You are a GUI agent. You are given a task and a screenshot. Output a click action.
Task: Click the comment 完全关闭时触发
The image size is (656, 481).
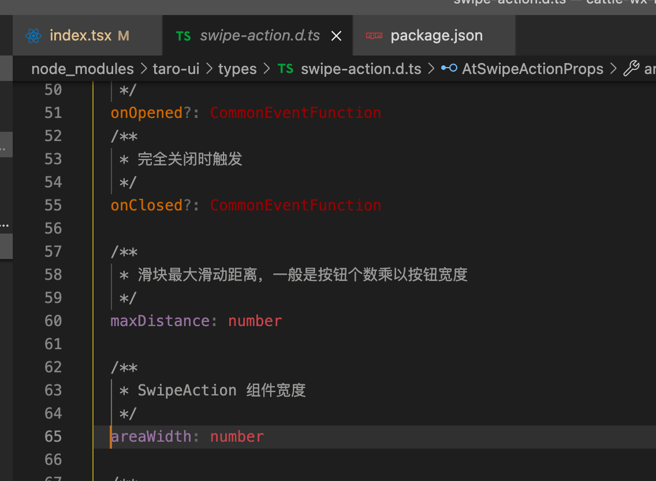point(190,159)
